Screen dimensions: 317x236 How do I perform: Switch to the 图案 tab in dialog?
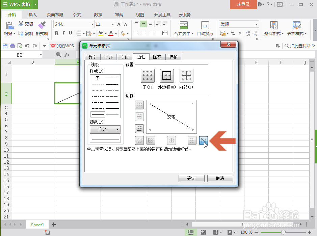pyautogui.click(x=157, y=57)
